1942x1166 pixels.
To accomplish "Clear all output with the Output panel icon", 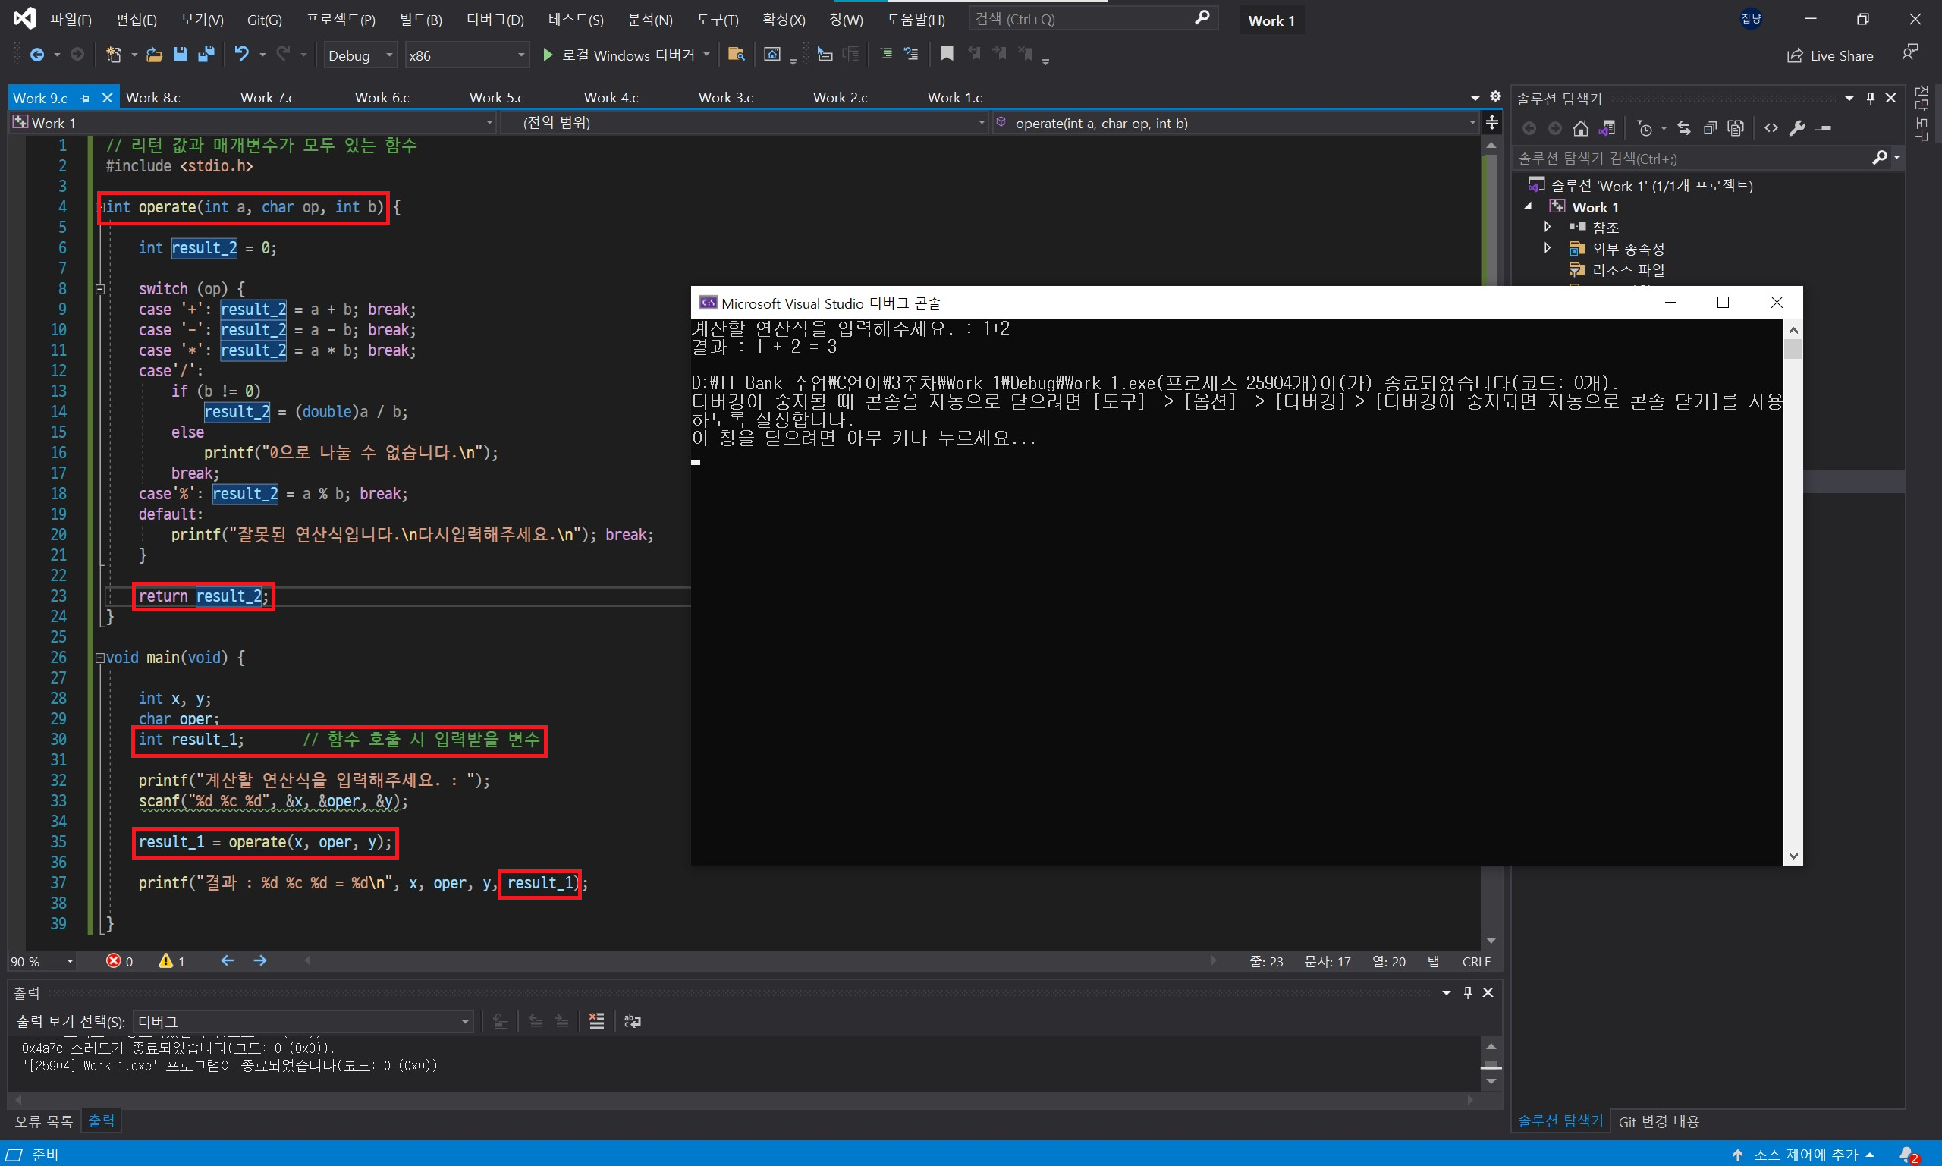I will click(596, 1021).
